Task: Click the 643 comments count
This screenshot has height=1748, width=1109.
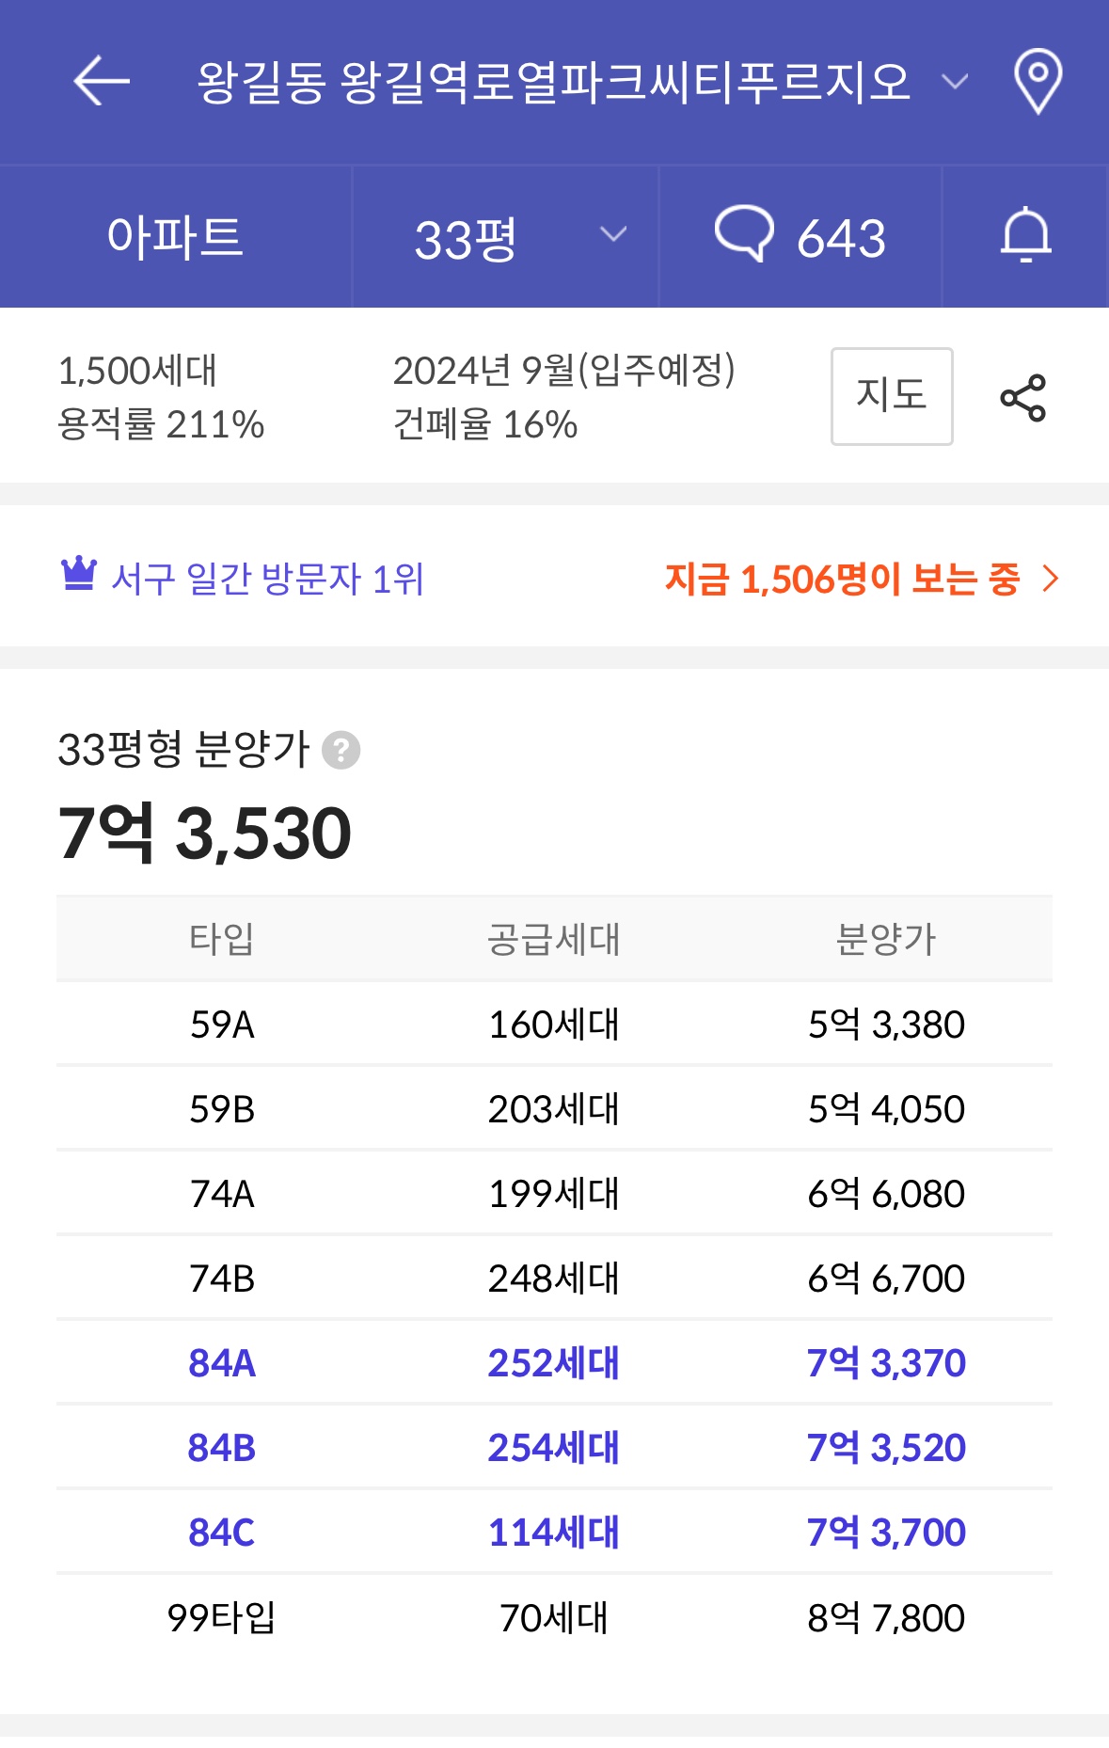Action: click(841, 238)
